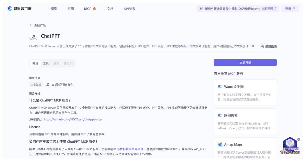Image resolution: width=307 pixels, height=162 pixels.
Task: Click the back arrow next to 返回广场
Action: pos(31,25)
